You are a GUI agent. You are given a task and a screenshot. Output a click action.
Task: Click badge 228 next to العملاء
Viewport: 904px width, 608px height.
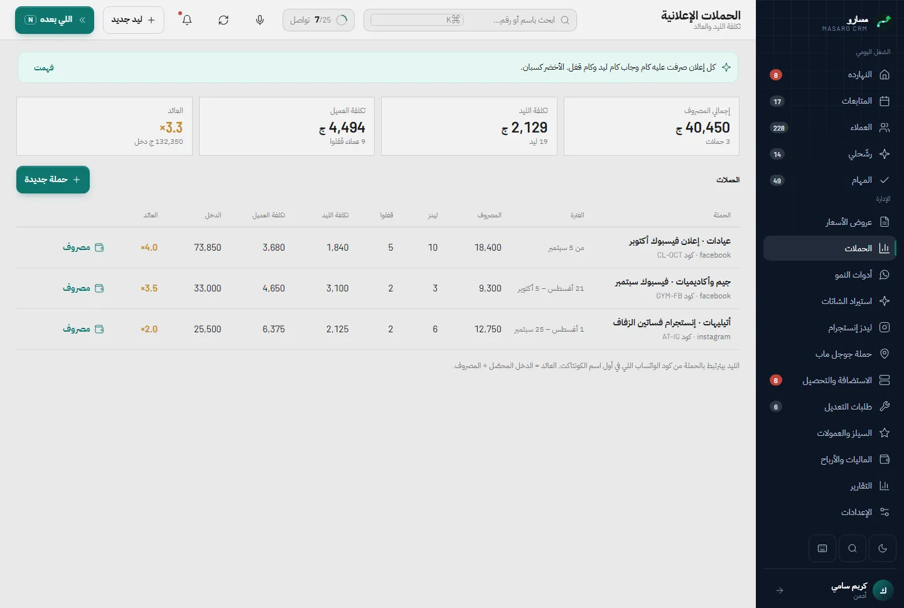point(778,128)
